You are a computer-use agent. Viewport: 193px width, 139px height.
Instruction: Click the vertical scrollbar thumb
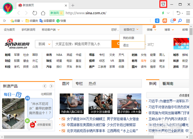191,32
